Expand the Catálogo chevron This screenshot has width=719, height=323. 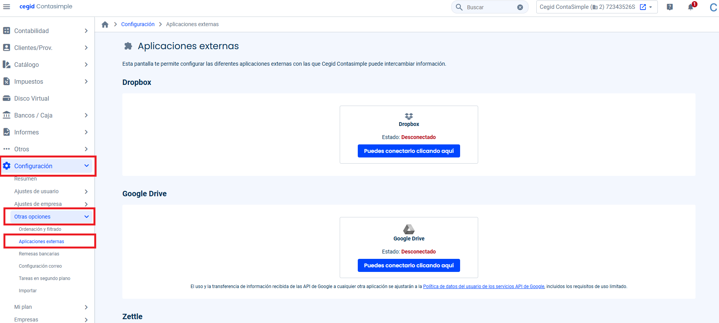(86, 65)
